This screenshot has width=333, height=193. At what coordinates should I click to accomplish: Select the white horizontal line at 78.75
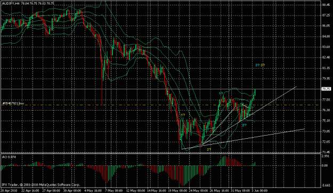160,89
